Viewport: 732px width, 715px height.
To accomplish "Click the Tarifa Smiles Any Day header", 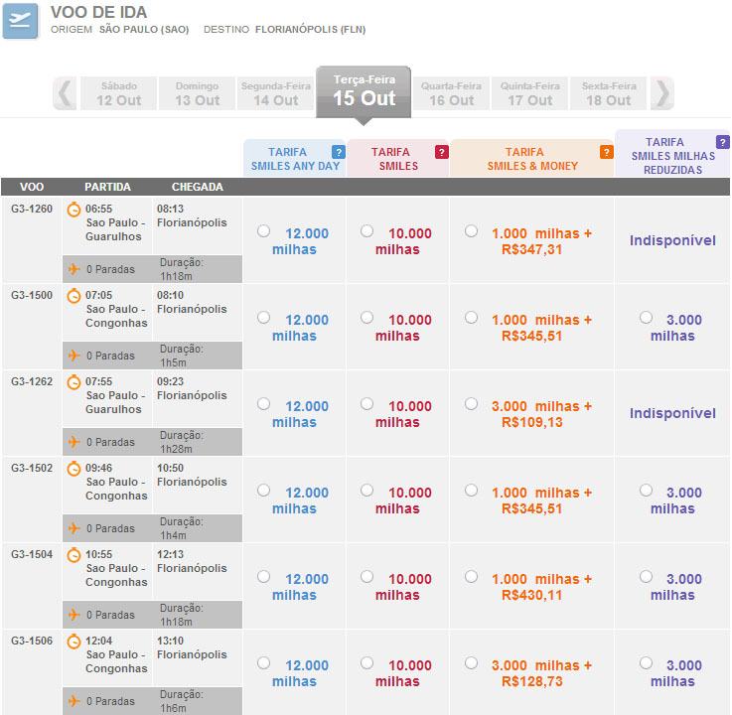I will [x=295, y=159].
